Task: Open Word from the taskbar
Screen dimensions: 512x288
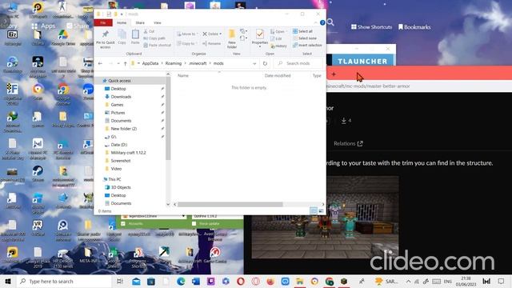Action: pos(196,281)
